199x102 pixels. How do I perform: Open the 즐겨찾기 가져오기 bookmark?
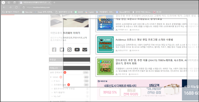[11, 12]
